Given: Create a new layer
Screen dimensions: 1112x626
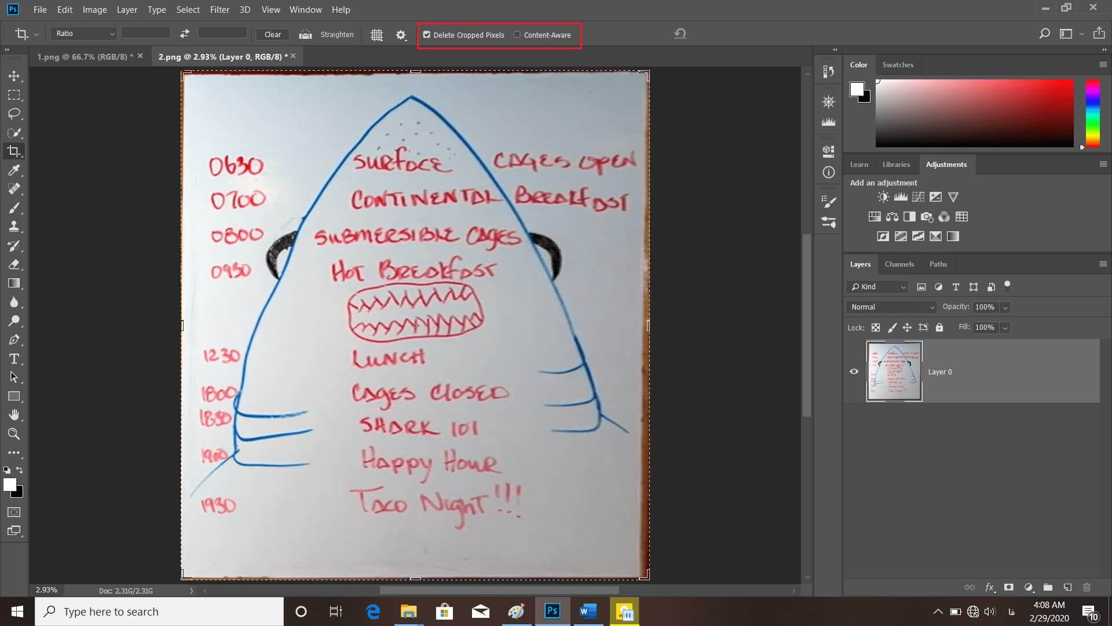Looking at the screenshot, I should tap(1067, 587).
